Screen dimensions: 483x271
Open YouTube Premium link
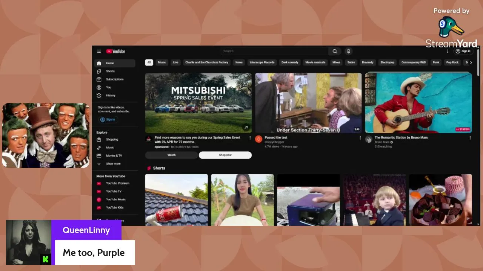click(x=115, y=183)
